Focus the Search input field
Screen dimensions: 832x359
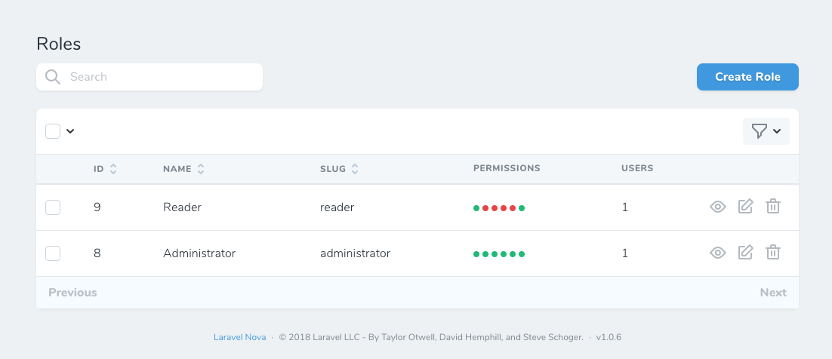149,77
